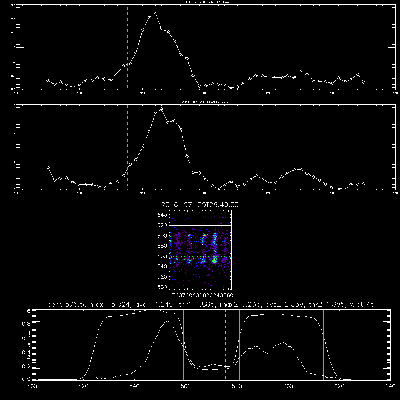Image resolution: width=400 pixels, height=400 pixels.
Task: Click spectrogram y-axis label 520
Action: [162, 277]
